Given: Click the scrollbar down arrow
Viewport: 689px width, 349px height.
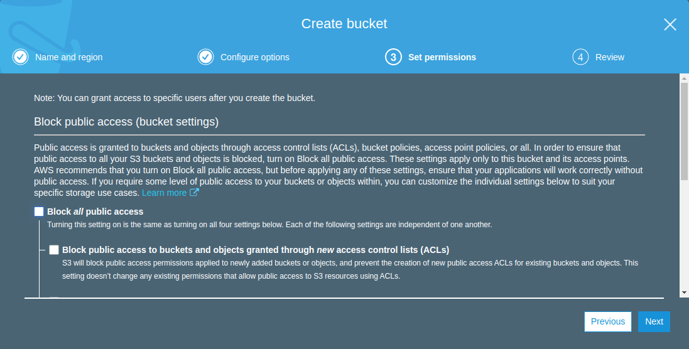Looking at the screenshot, I should click(684, 293).
